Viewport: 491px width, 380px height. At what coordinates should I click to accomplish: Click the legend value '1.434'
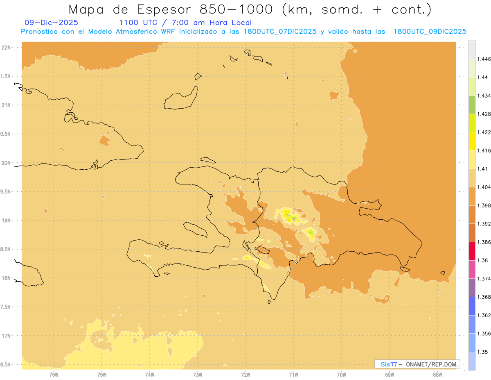pyautogui.click(x=484, y=96)
